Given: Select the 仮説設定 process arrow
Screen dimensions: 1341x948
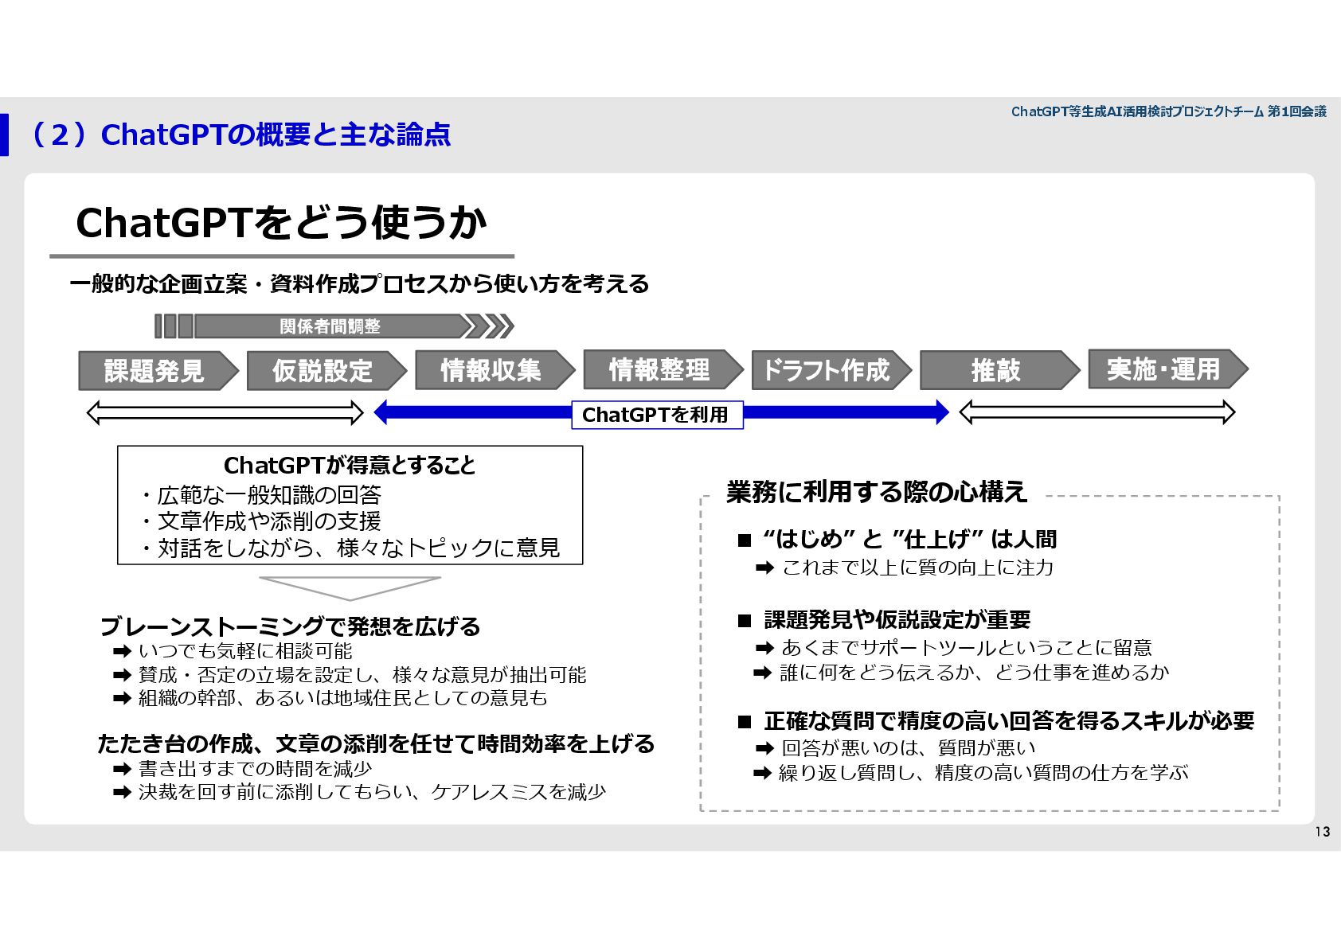Looking at the screenshot, I should [x=326, y=371].
